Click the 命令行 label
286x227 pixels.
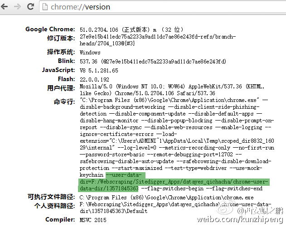coord(64,101)
